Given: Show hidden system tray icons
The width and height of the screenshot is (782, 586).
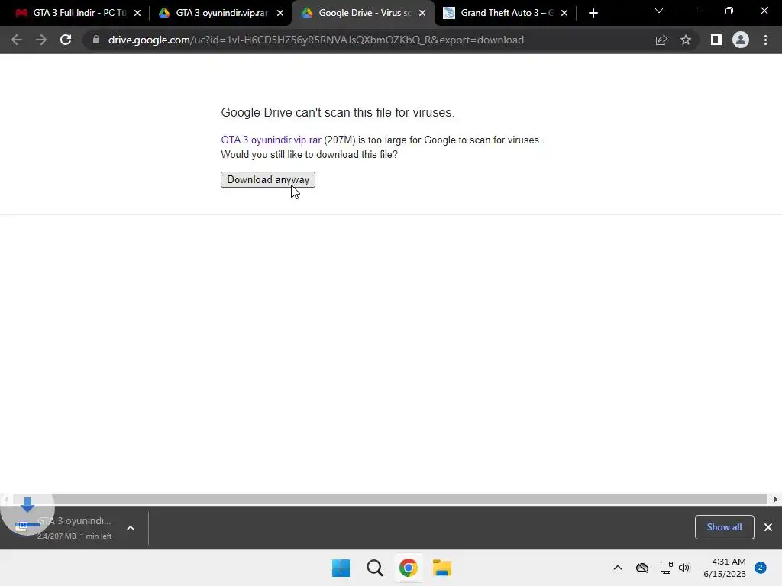Looking at the screenshot, I should pyautogui.click(x=617, y=568).
